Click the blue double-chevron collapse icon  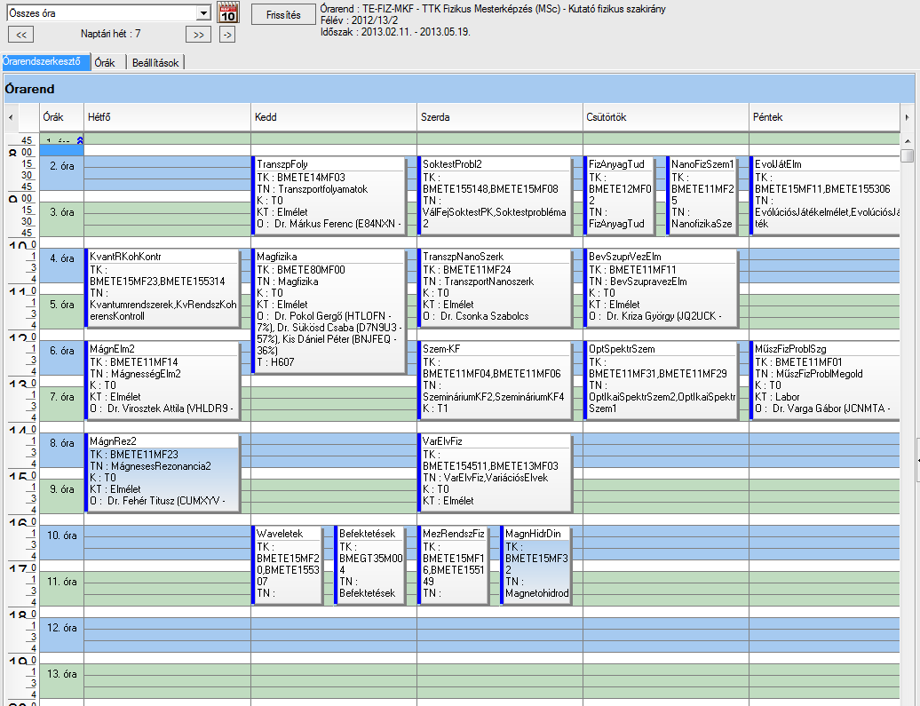pos(80,140)
